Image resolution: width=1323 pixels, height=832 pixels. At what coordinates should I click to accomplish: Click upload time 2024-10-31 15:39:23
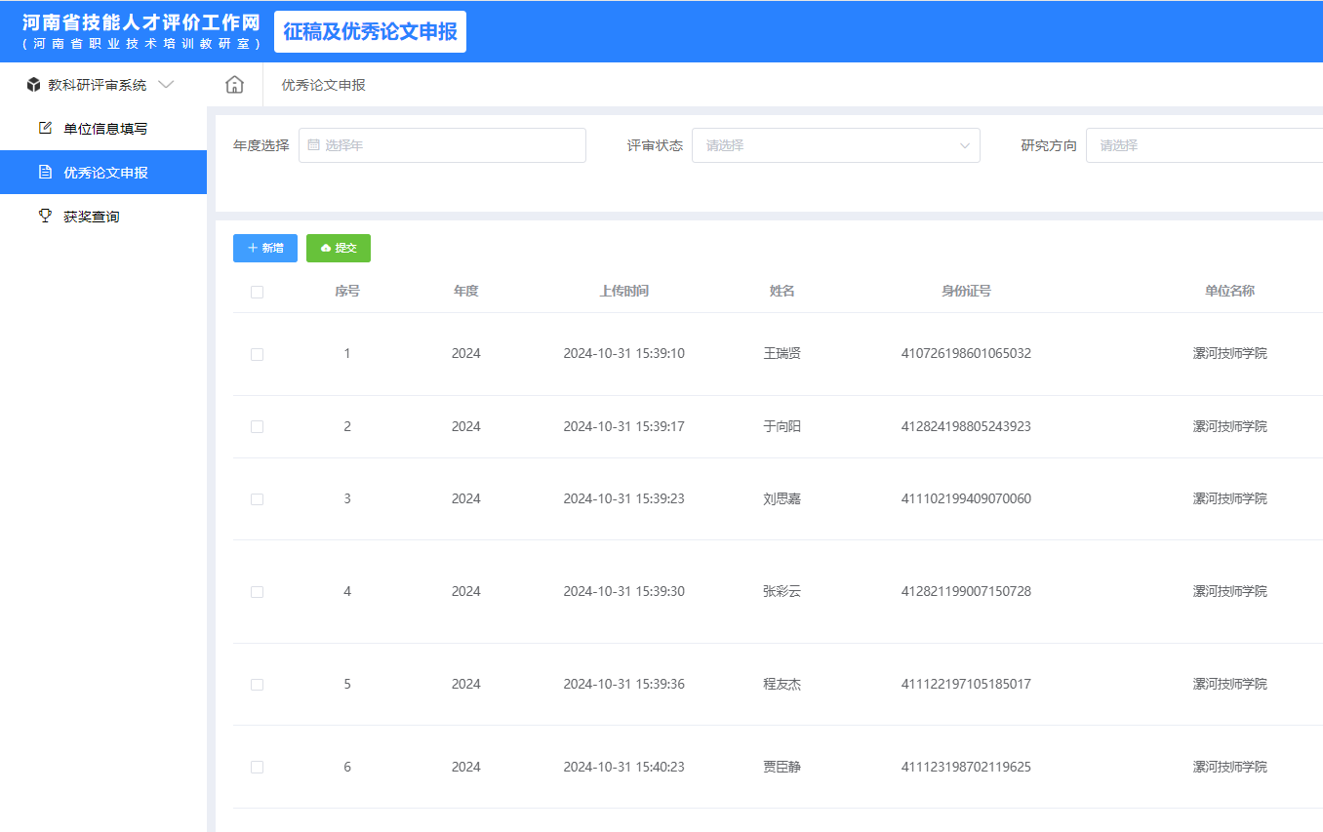point(623,498)
